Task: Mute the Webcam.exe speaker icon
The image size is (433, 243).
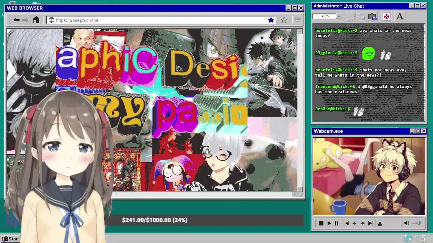Action: [407, 223]
